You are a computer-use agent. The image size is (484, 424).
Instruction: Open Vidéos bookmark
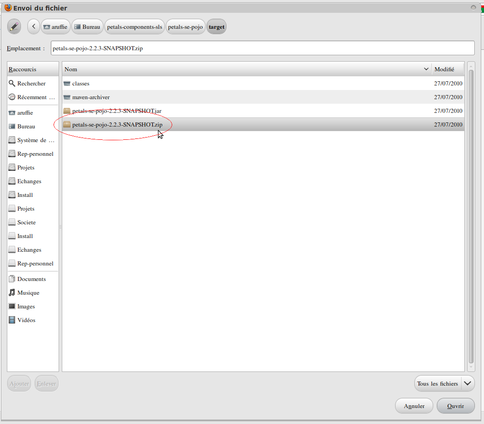pyautogui.click(x=26, y=320)
